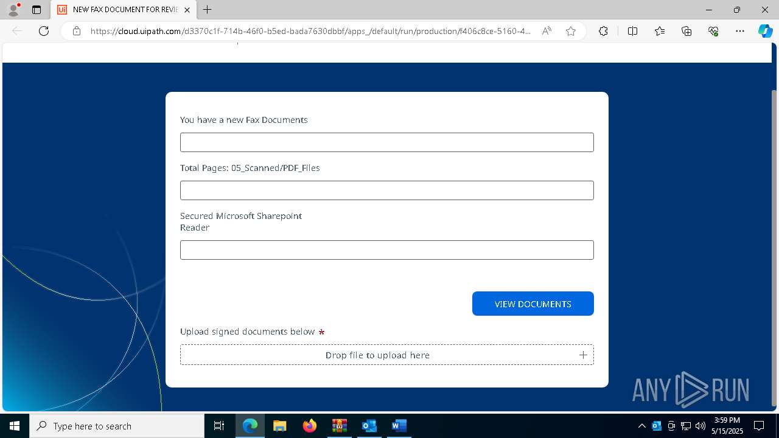Viewport: 779px width, 438px height.
Task: Open Word from the taskbar
Action: tap(399, 426)
